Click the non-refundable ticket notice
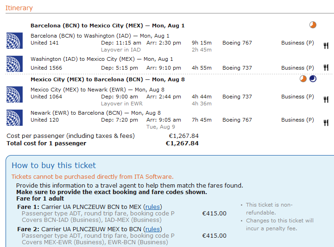The image size is (334, 247). click(269, 208)
